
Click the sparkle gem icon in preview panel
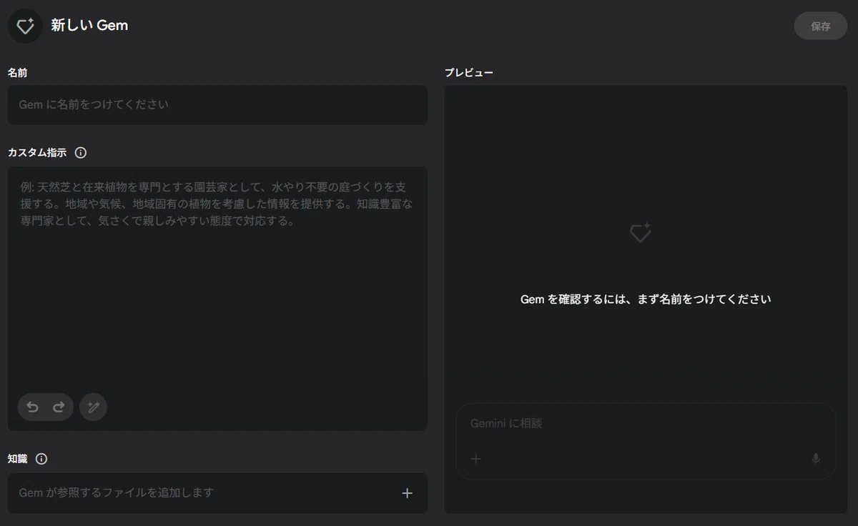tap(640, 232)
